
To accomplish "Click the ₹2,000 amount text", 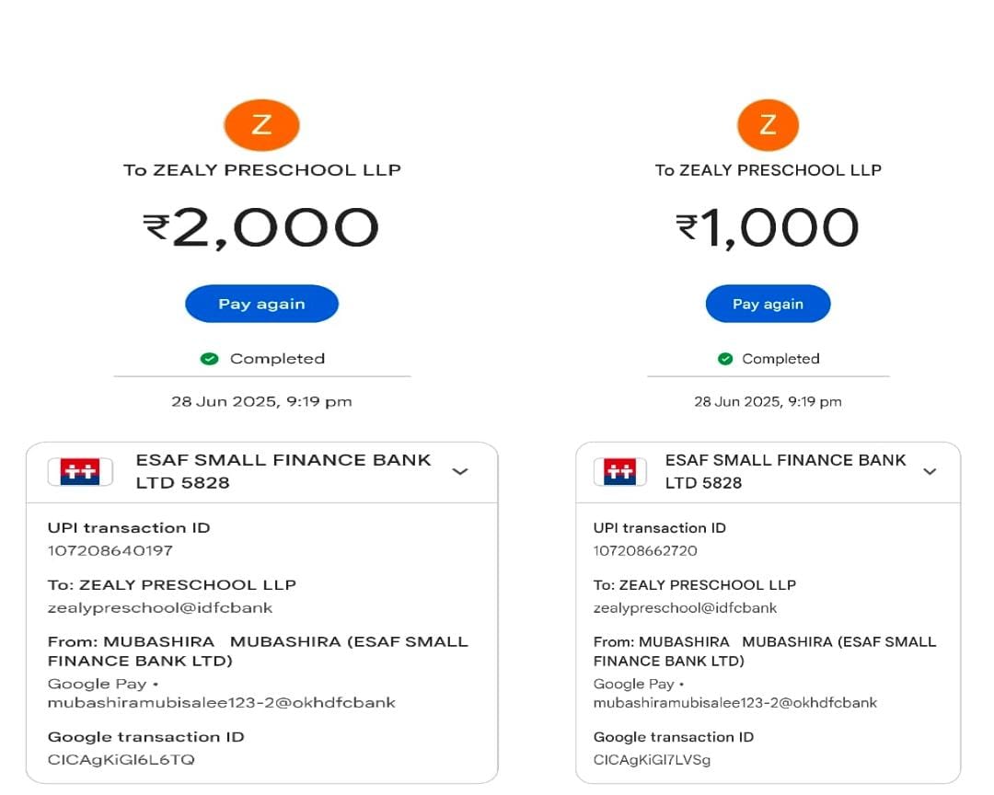I will (261, 228).
